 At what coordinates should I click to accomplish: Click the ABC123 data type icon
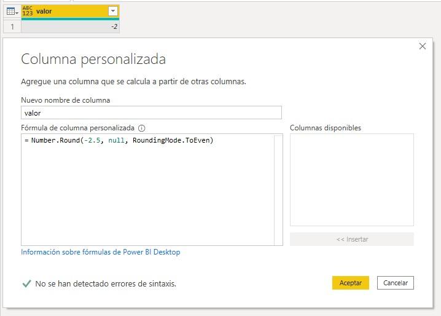28,11
